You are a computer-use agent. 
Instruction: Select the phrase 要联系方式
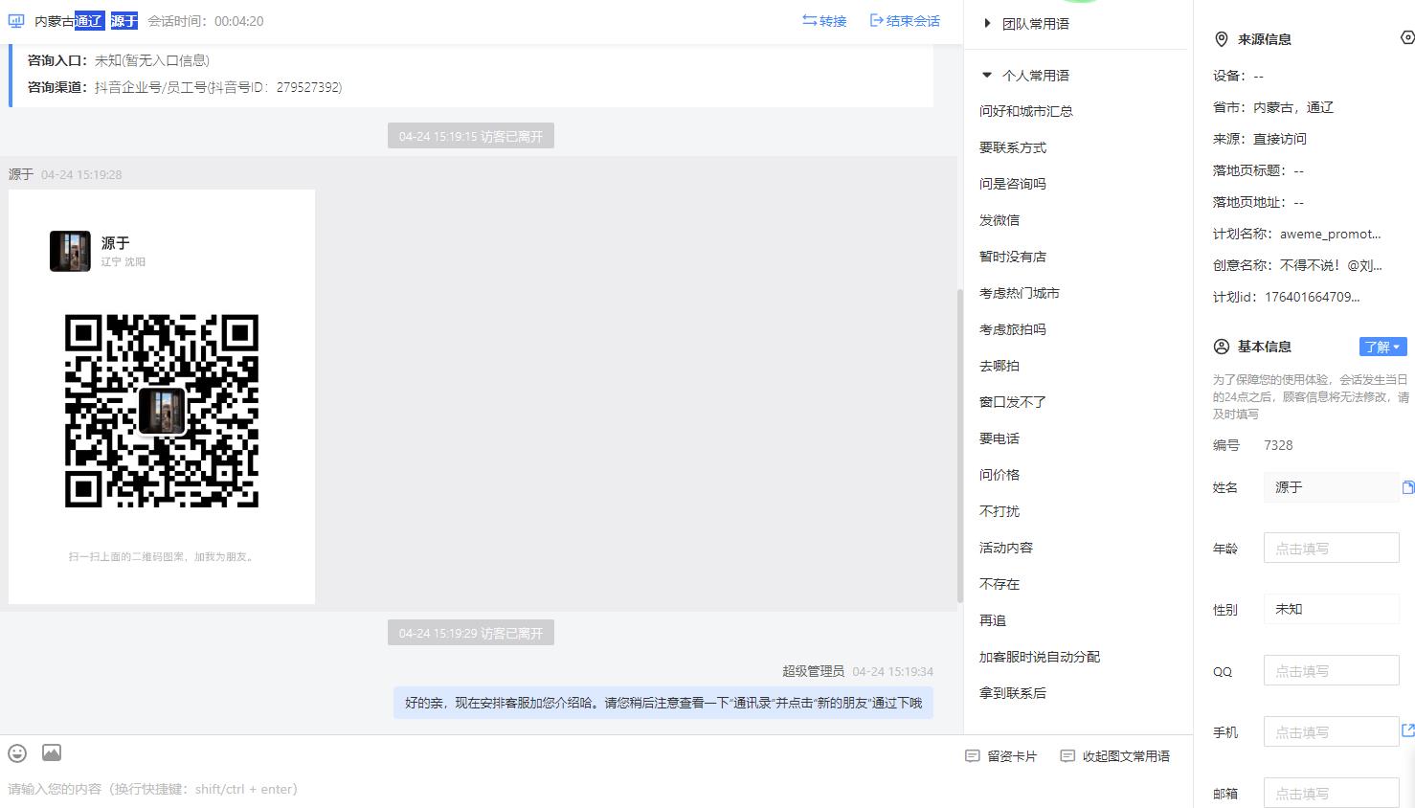tap(1013, 147)
